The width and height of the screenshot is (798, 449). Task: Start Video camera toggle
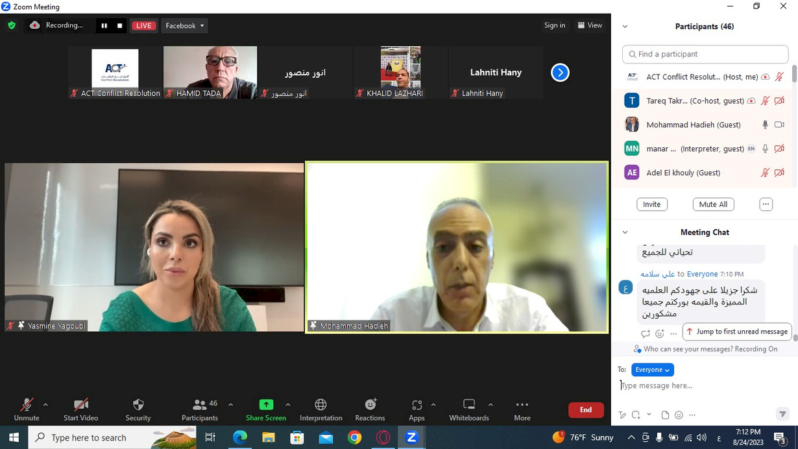[80, 409]
